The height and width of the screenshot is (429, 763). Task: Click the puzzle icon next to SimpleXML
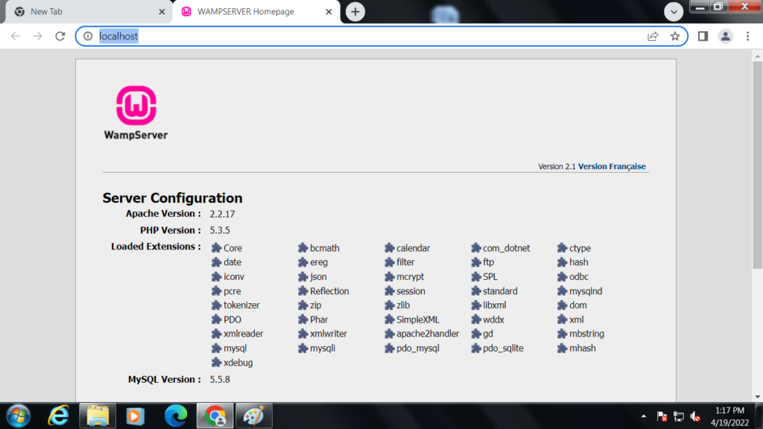(388, 319)
